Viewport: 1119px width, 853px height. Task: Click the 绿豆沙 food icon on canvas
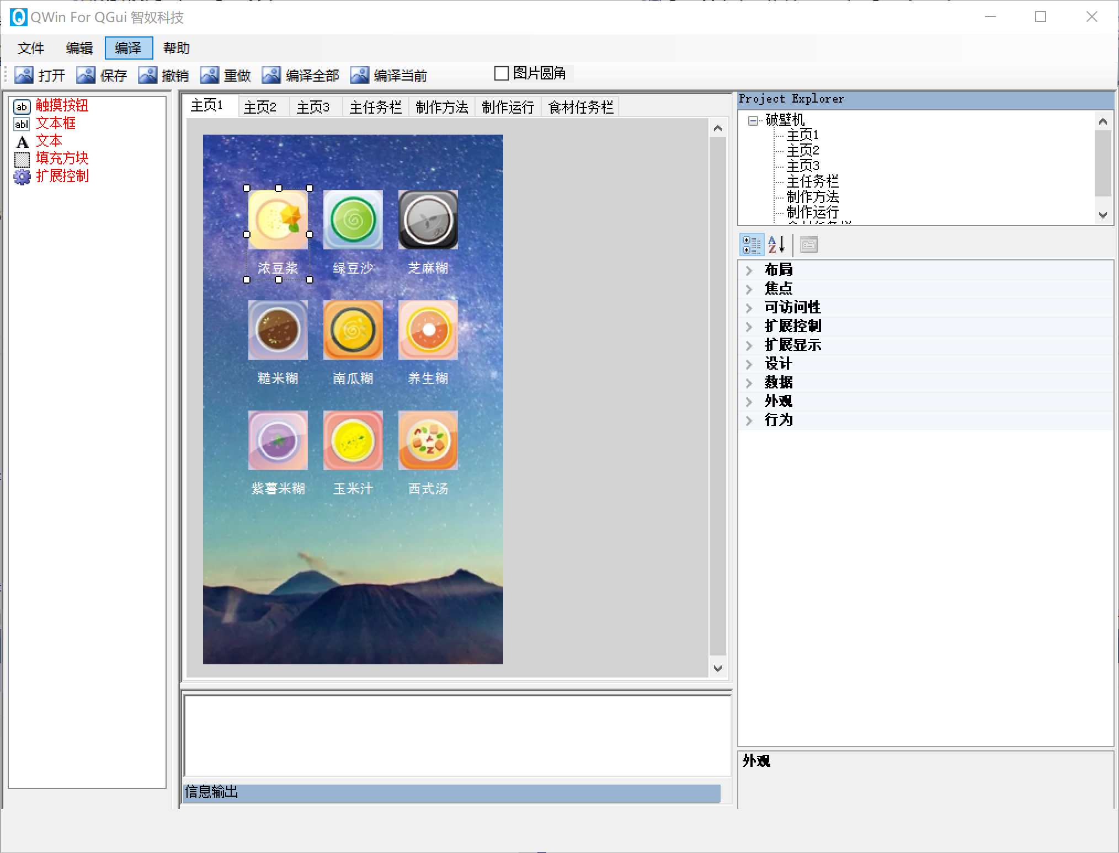click(x=353, y=220)
